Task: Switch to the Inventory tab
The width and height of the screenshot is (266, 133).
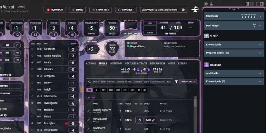Action: click(116, 63)
